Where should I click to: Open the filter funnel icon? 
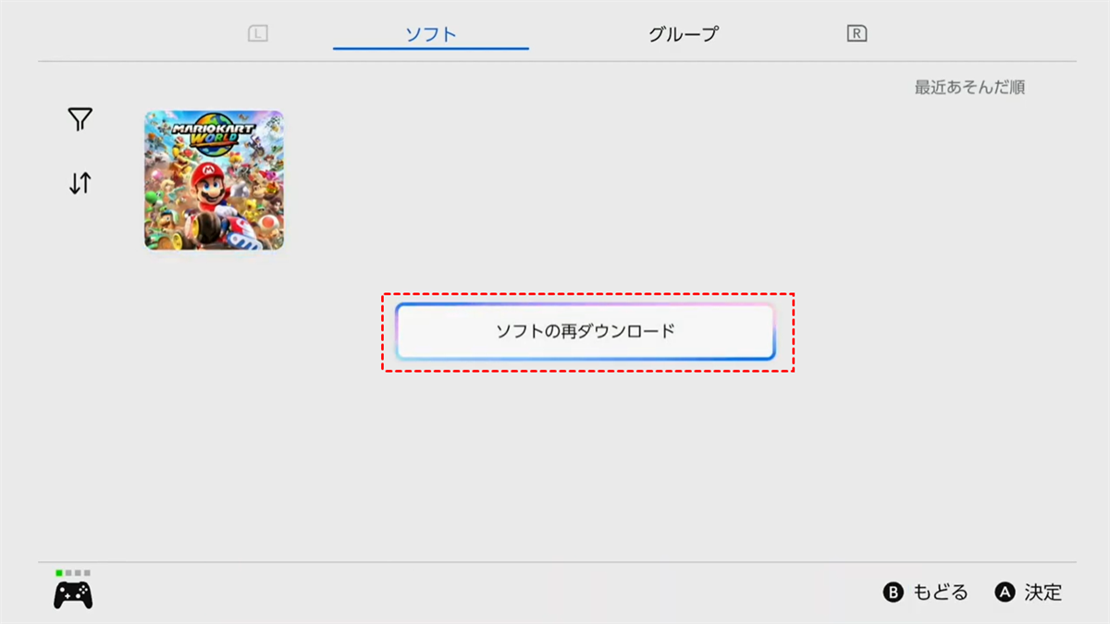[80, 119]
